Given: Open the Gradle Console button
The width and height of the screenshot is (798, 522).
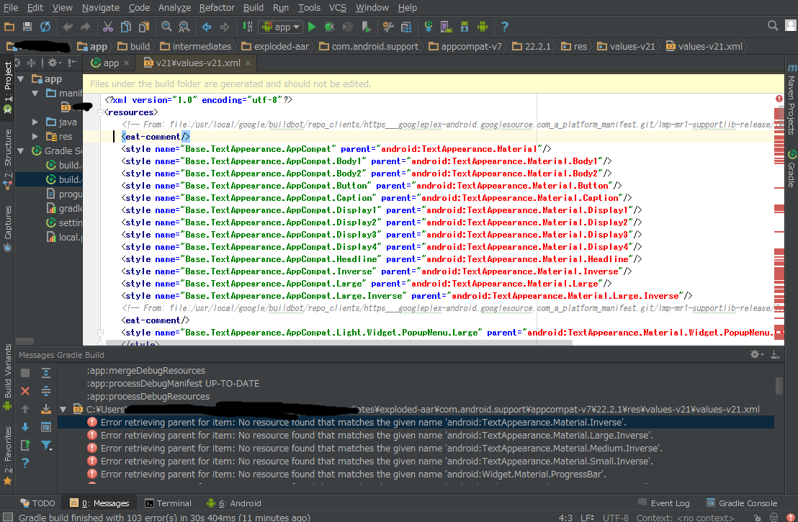Looking at the screenshot, I should [x=742, y=503].
